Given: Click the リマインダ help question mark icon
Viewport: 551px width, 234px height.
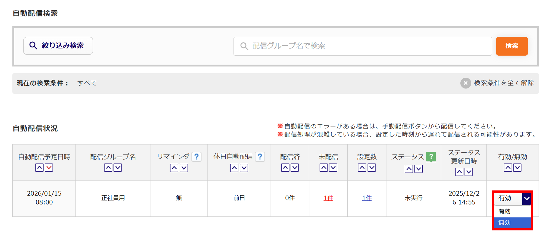Looking at the screenshot, I should 196,157.
